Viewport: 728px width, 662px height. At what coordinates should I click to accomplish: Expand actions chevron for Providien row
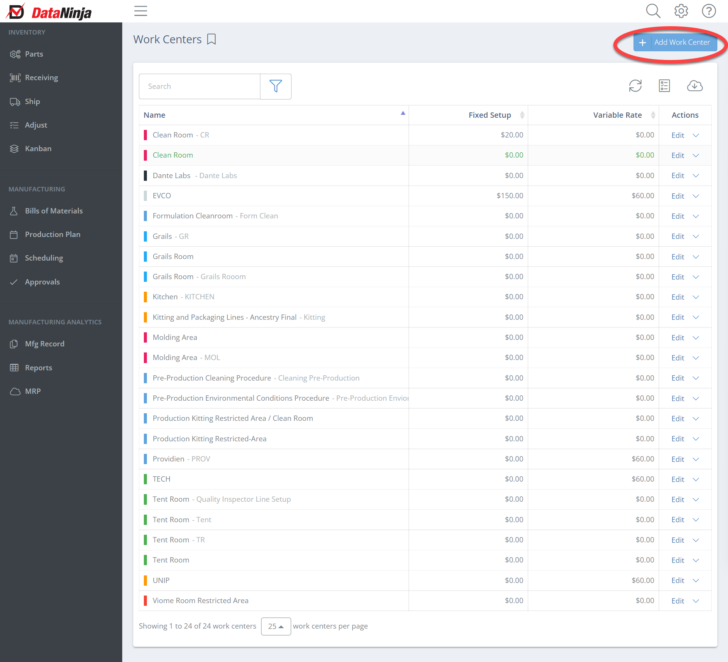(695, 459)
